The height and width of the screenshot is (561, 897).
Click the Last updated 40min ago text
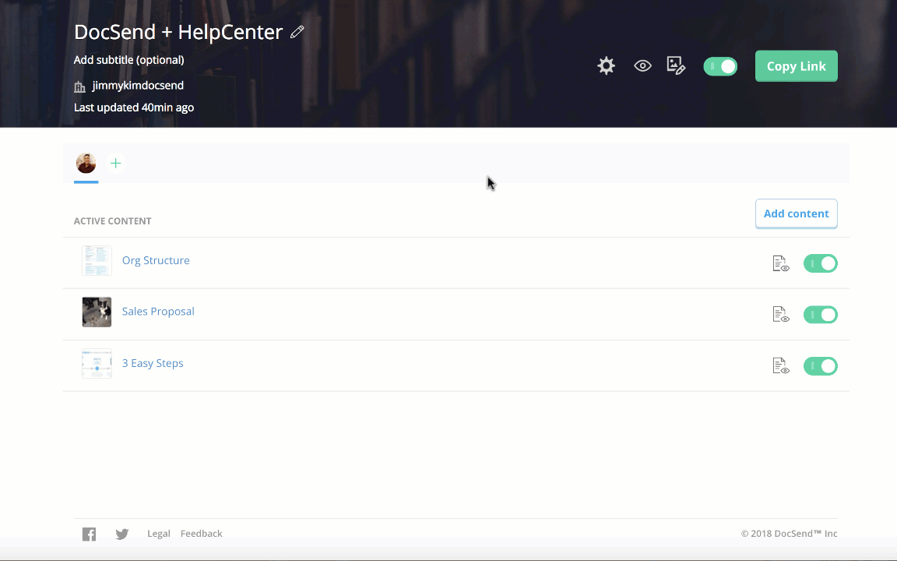click(x=134, y=108)
